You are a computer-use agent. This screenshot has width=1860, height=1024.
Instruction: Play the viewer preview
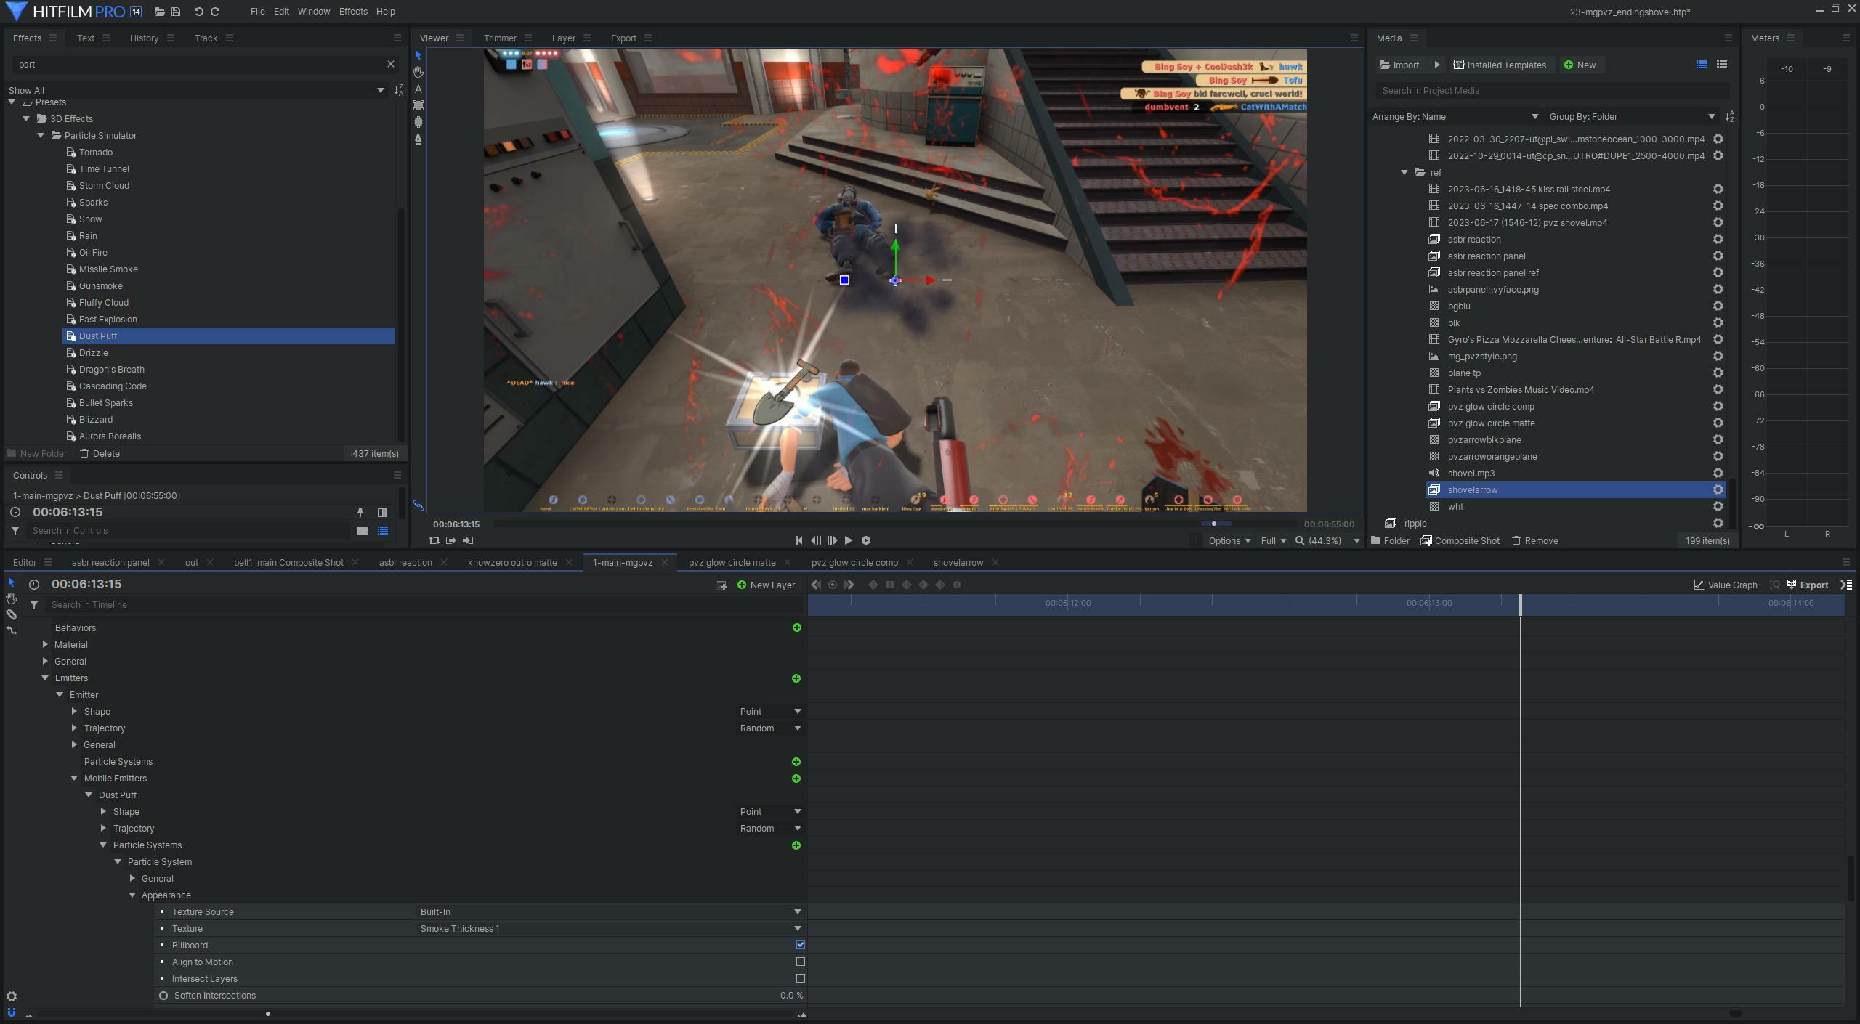(849, 540)
